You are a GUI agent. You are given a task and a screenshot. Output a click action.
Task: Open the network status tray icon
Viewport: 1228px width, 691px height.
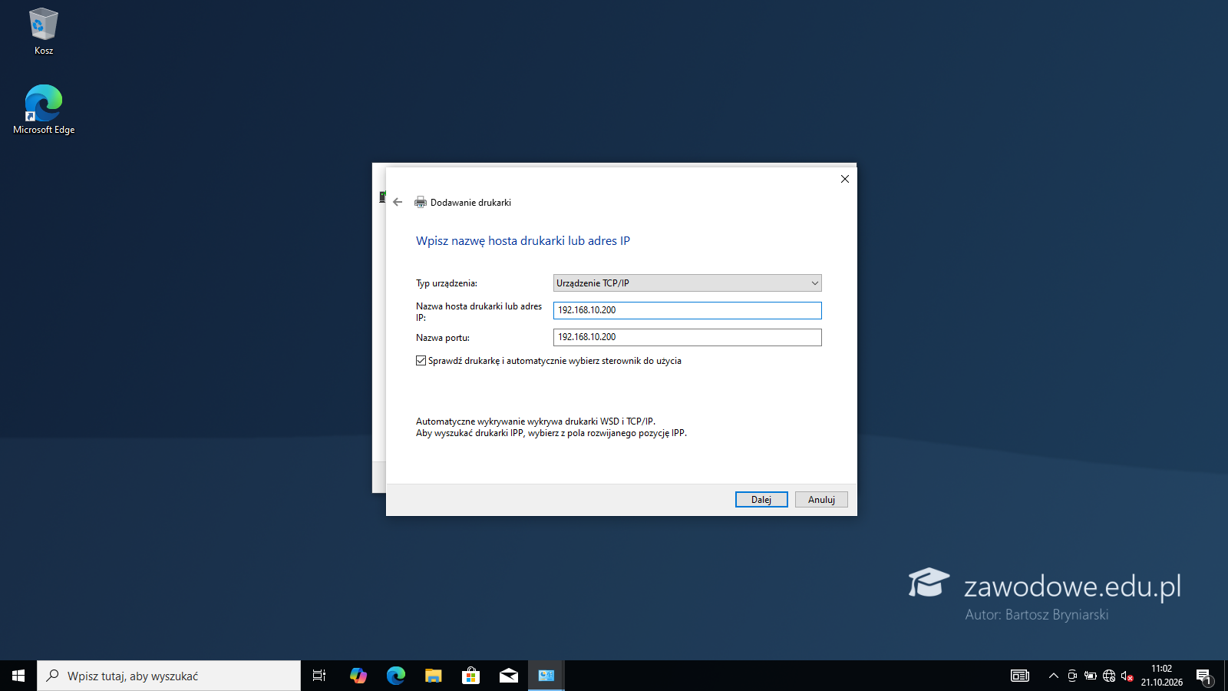pos(1109,676)
